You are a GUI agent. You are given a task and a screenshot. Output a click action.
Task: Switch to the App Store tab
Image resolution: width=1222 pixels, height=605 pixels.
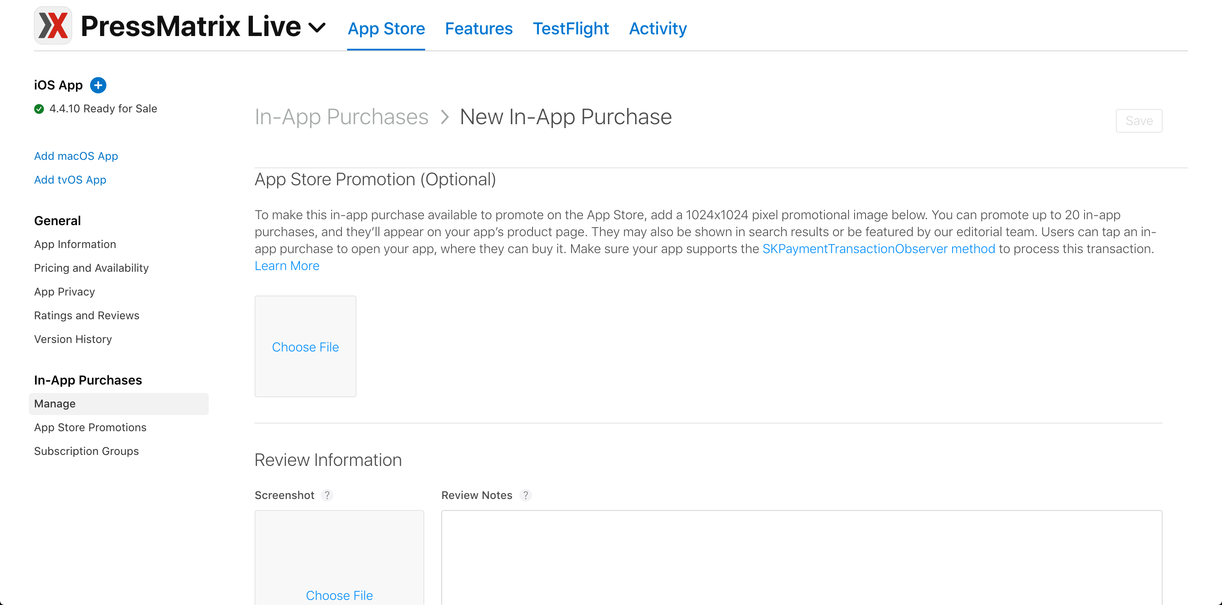pyautogui.click(x=386, y=28)
